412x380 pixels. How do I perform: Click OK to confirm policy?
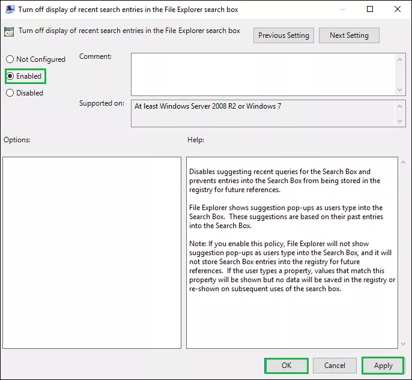286,366
